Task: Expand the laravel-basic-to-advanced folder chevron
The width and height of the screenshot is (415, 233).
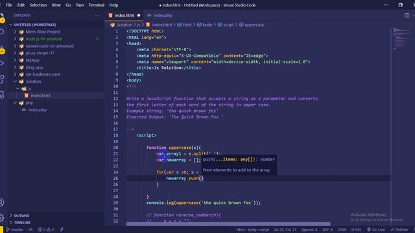Action: click(15, 46)
